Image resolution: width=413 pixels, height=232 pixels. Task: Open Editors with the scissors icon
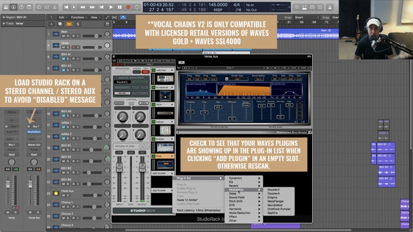tap(55, 7)
